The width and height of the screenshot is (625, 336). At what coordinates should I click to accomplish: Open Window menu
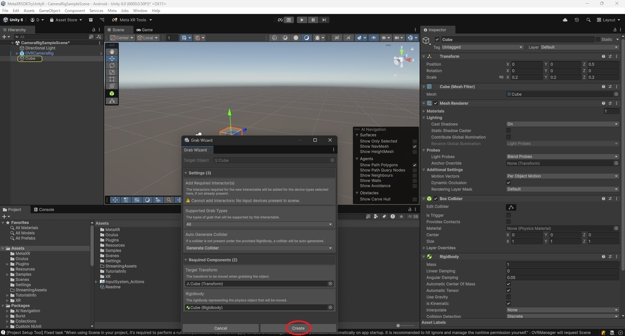(140, 10)
